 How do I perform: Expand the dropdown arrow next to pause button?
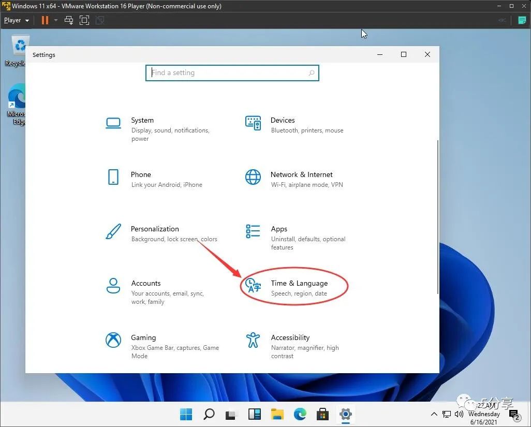click(x=56, y=20)
